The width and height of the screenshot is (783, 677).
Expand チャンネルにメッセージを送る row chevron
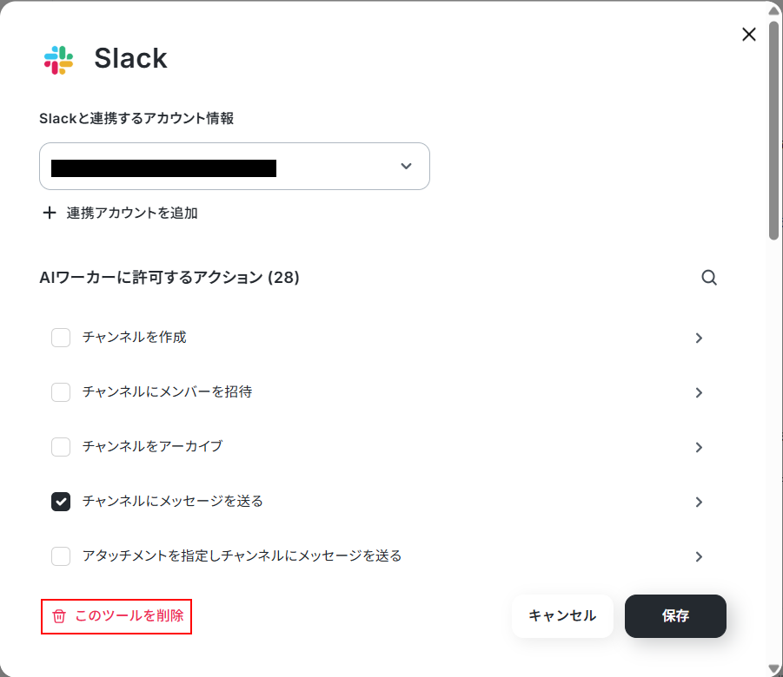point(699,502)
